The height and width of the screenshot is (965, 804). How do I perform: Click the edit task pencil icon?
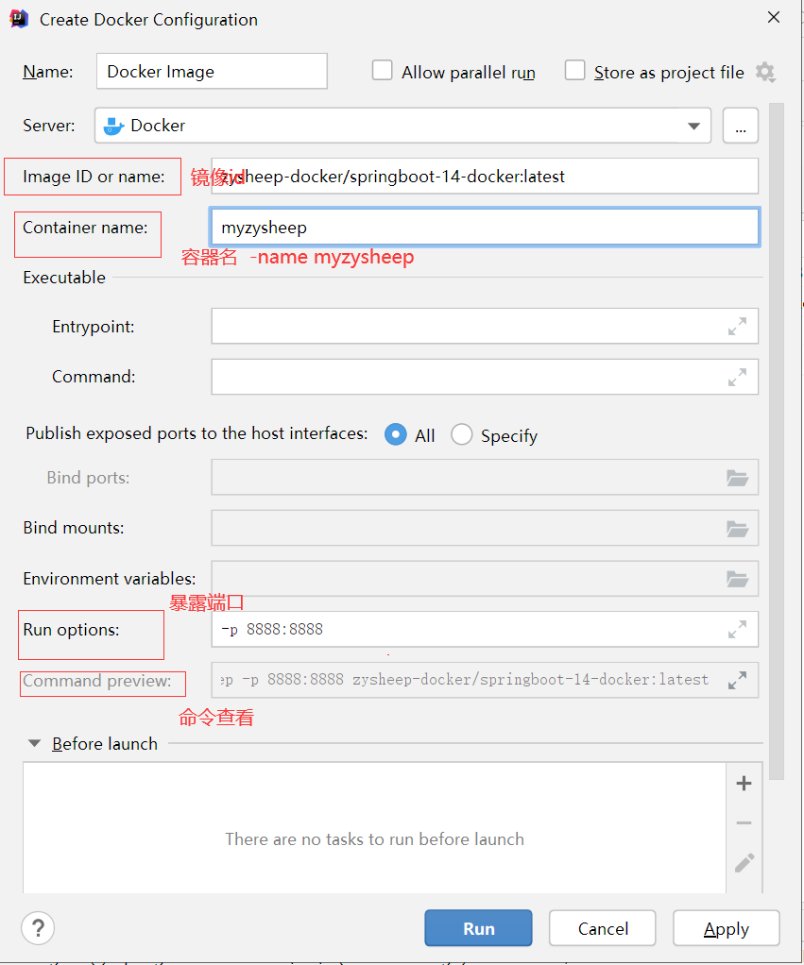click(744, 862)
